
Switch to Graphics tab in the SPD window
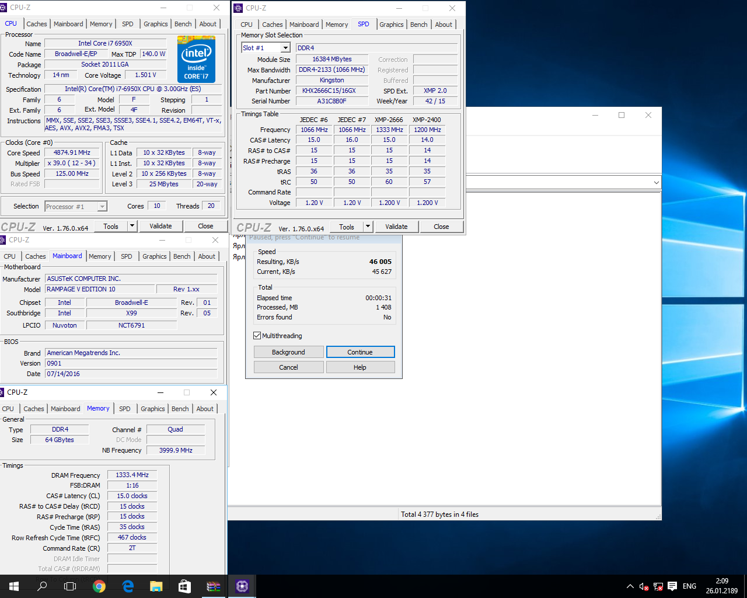[391, 25]
